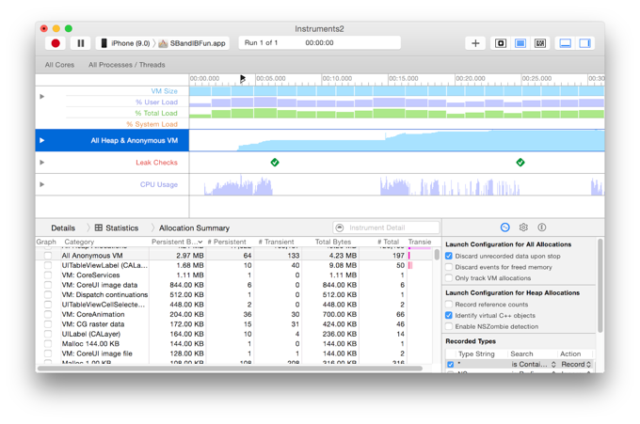The height and width of the screenshot is (424, 640).
Task: Open the Instrument Detail filter icon
Action: [x=340, y=228]
